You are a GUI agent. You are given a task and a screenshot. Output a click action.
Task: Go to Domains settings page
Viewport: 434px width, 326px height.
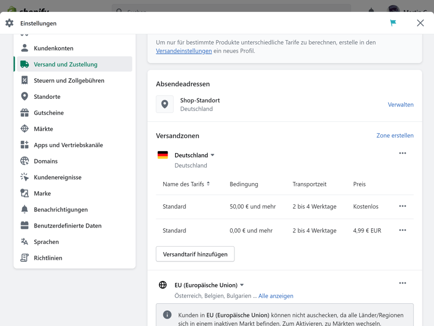click(x=46, y=161)
